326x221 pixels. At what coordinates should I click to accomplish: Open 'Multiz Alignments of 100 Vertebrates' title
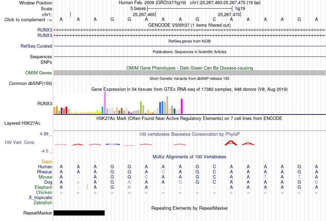(189, 157)
